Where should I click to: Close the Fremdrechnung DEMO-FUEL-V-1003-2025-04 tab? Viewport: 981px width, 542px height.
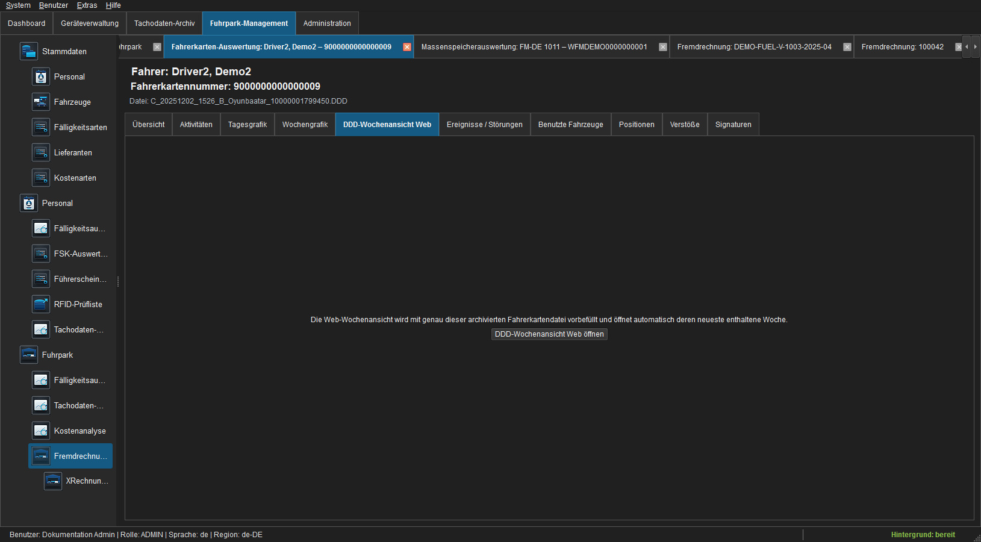(847, 47)
